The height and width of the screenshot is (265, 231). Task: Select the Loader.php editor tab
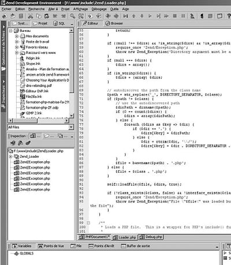(x=125, y=237)
